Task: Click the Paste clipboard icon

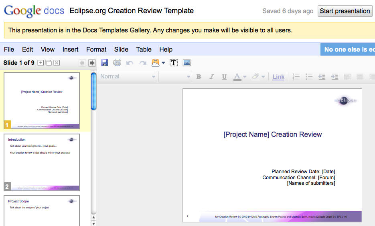Action: [x=156, y=63]
